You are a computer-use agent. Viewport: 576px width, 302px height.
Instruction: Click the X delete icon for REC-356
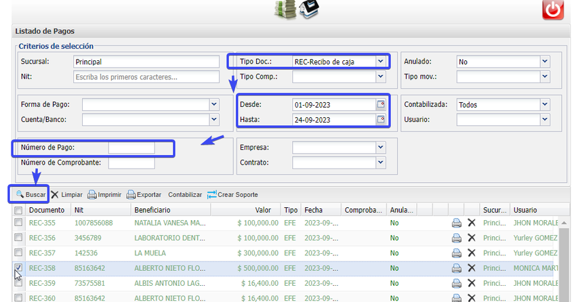pyautogui.click(x=472, y=238)
